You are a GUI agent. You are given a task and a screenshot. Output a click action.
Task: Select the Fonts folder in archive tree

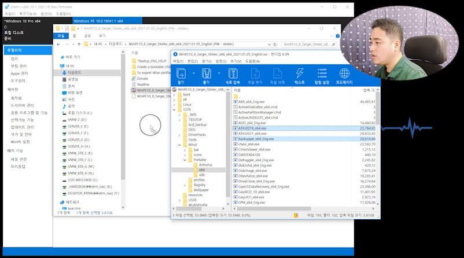192,139
